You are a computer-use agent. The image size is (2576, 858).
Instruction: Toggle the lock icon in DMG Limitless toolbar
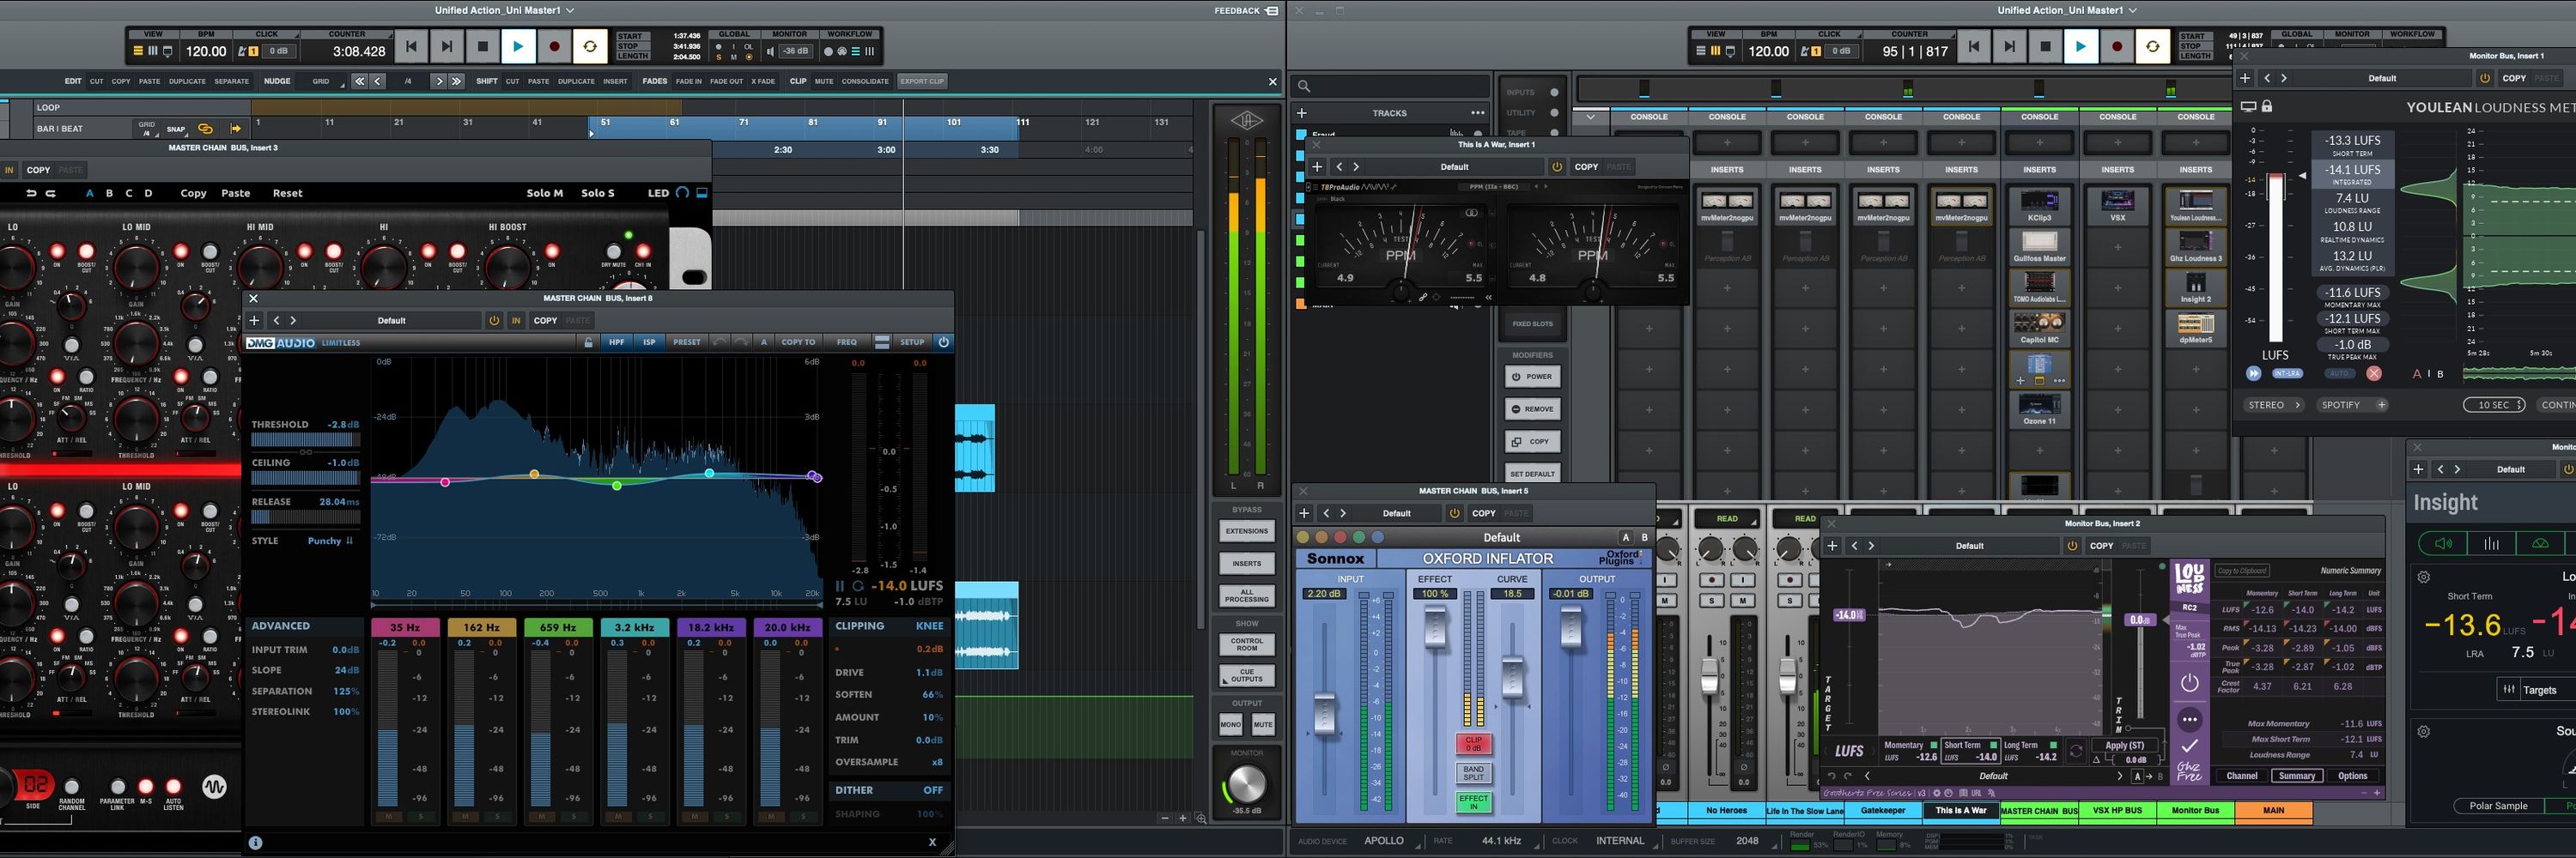click(588, 342)
